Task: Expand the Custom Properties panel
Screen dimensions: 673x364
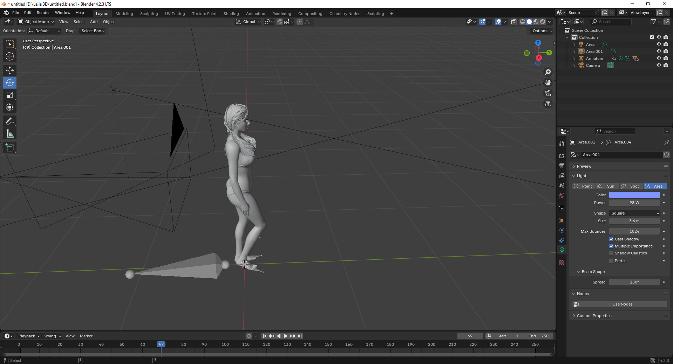Action: tap(594, 316)
